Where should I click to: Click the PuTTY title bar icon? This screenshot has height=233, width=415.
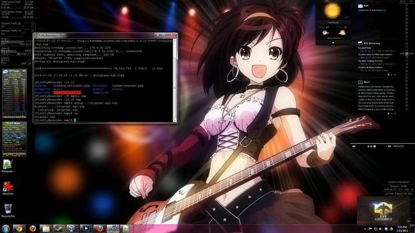pos(36,35)
